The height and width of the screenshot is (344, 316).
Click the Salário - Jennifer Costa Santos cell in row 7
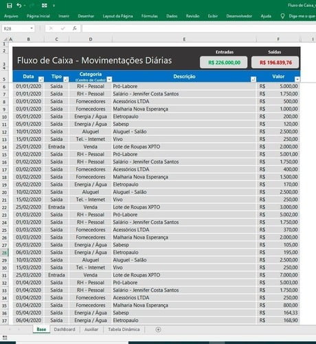[184, 94]
